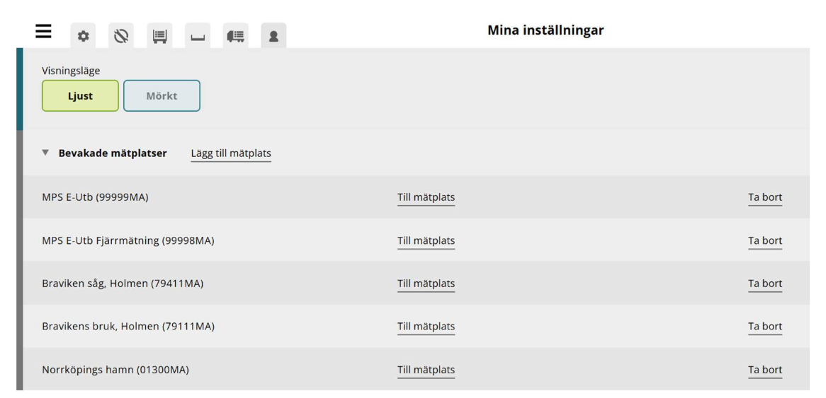Viewport: 826px width, 398px height.
Task: Open the loaded trailer list tab
Action: (159, 36)
